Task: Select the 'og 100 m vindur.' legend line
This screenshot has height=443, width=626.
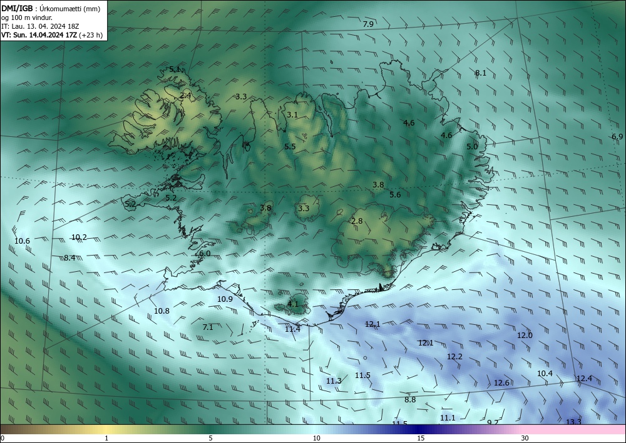Action: 27,17
